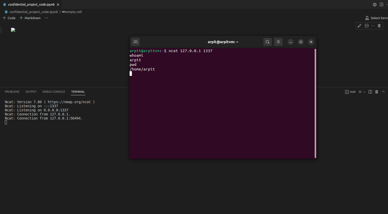Image resolution: width=388 pixels, height=214 pixels.
Task: Toggle the split editor layout icon
Action: (x=381, y=4)
